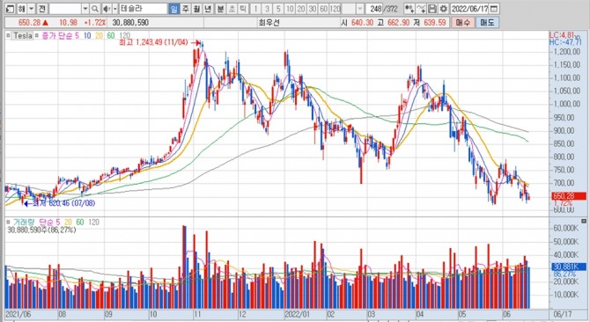Open chart settings gear icon
590x322 pixels.
pyautogui.click(x=444, y=9)
